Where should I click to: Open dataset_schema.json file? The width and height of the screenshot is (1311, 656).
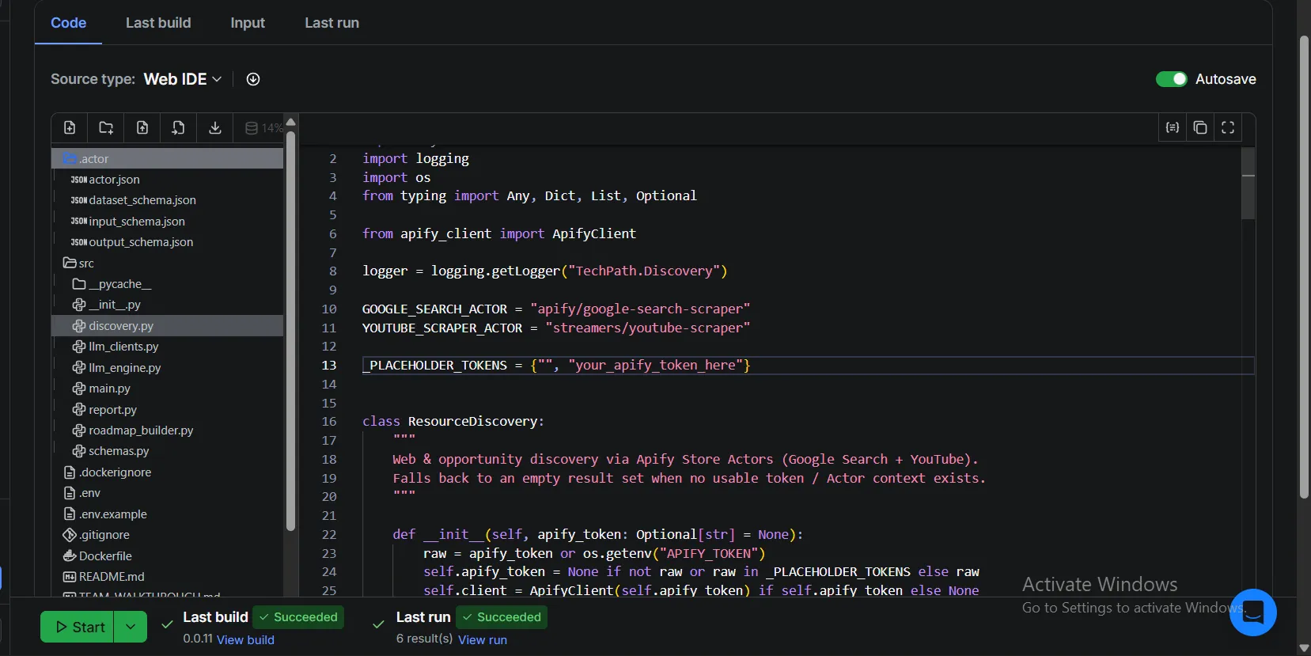click(x=168, y=200)
